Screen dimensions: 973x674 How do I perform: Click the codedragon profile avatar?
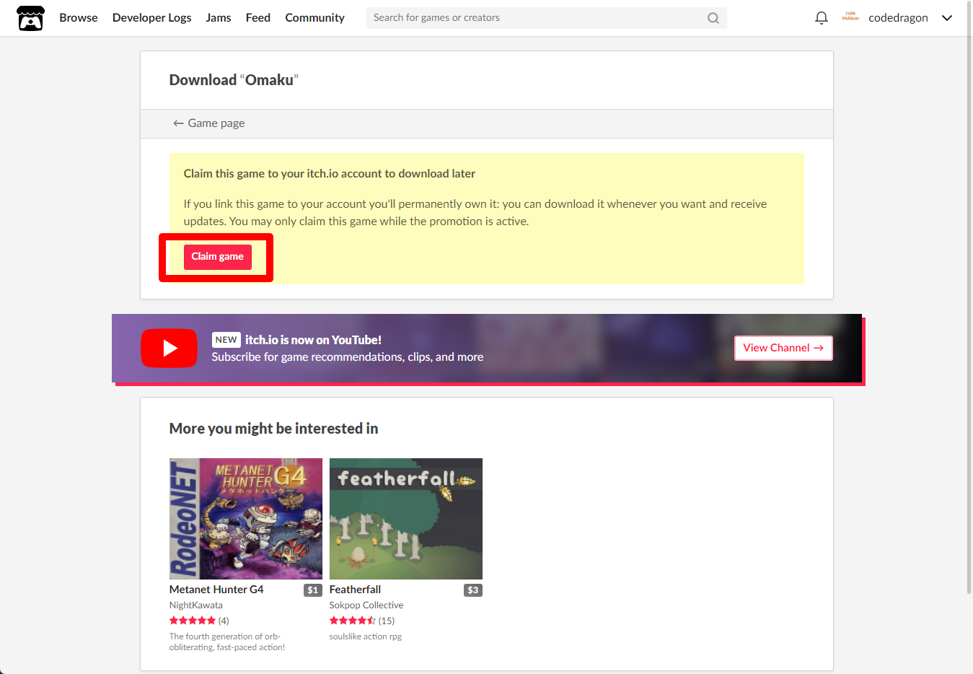850,17
